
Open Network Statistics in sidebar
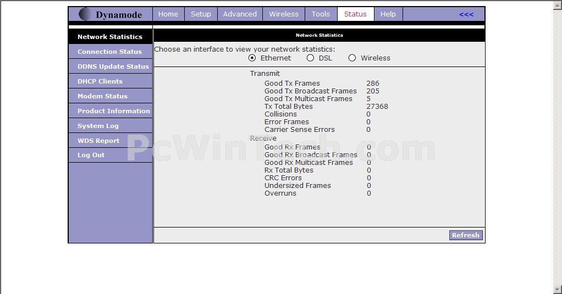coord(111,36)
